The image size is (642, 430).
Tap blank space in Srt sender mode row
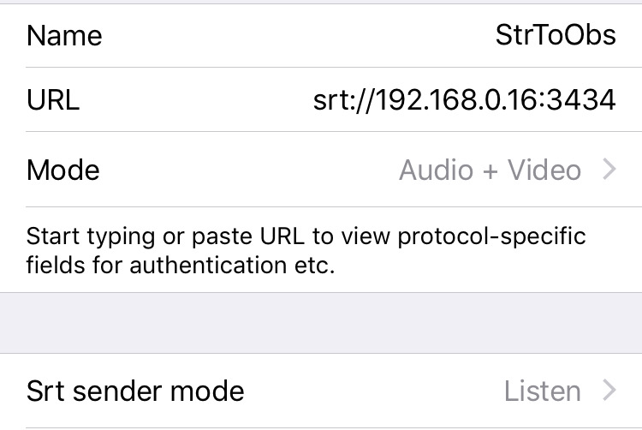(368, 391)
